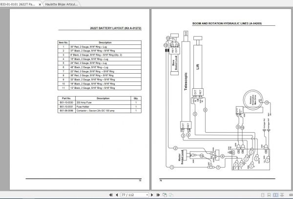Screen dimensions: 293x199
Task: Click item 6 row '48" Black, 2 Gauge' description
Action: (x=105, y=67)
